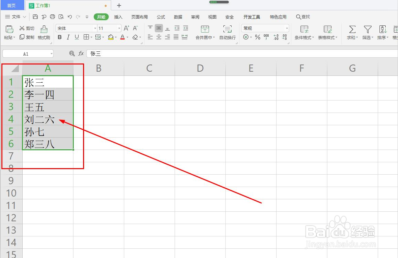This screenshot has width=398, height=258.
Task: Increase decimal places
Action: point(276,37)
